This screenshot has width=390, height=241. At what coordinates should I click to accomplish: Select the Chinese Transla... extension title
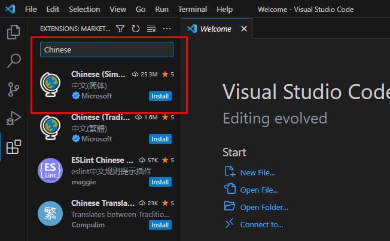click(103, 203)
